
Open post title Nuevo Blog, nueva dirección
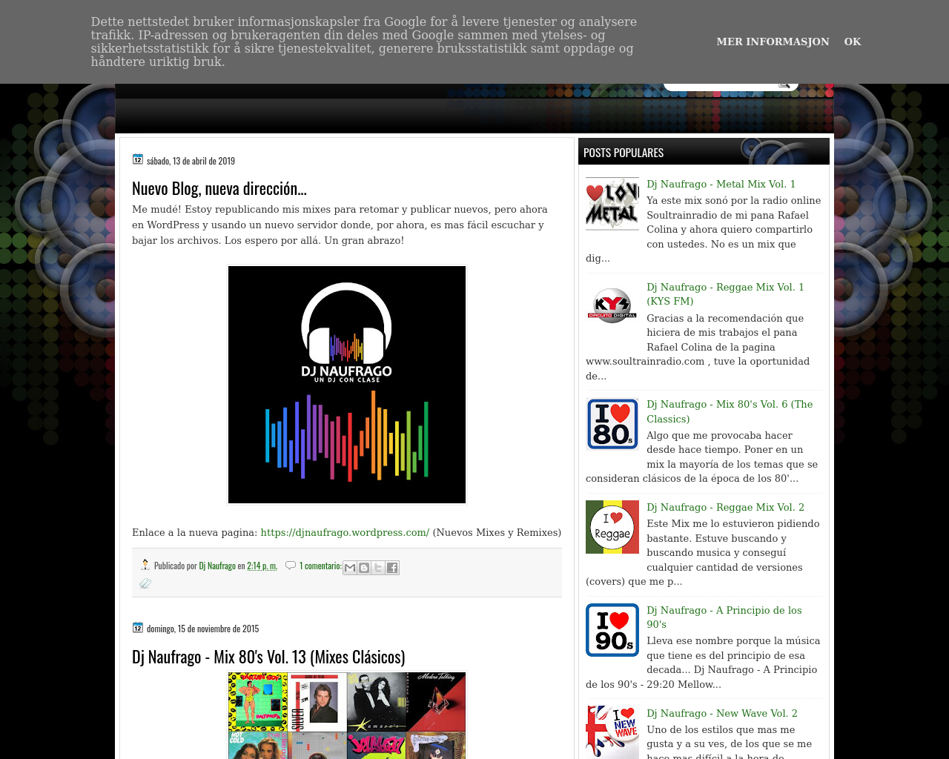pos(219,188)
